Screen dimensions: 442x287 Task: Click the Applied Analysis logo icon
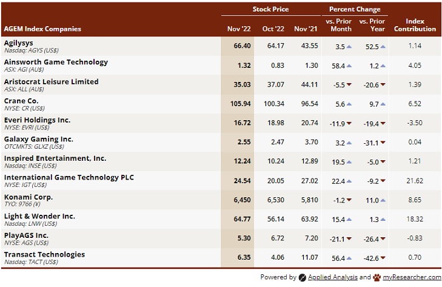pyautogui.click(x=302, y=277)
